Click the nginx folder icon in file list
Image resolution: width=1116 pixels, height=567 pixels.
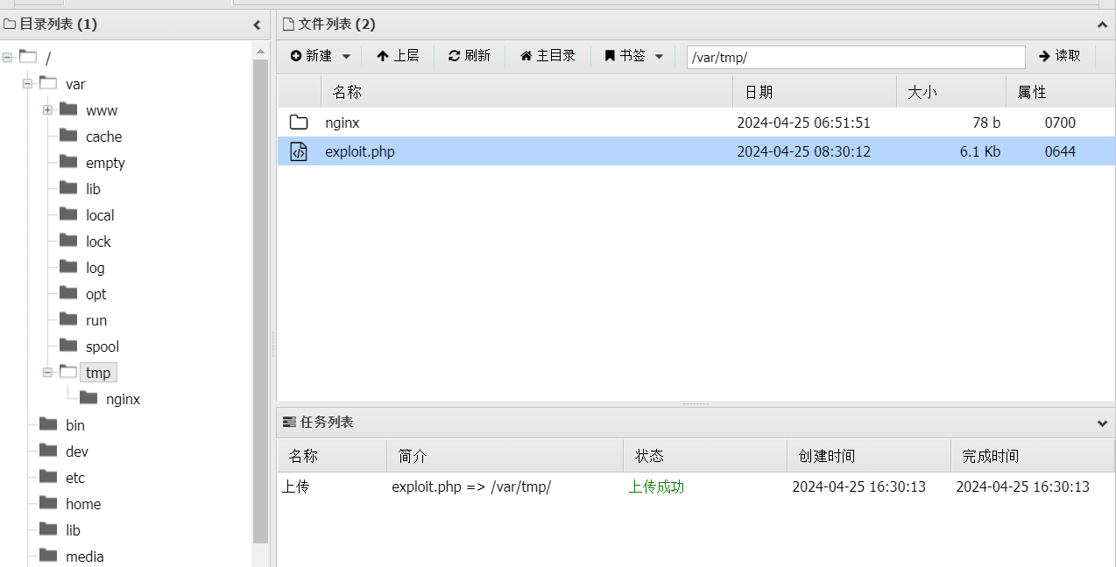click(x=299, y=122)
